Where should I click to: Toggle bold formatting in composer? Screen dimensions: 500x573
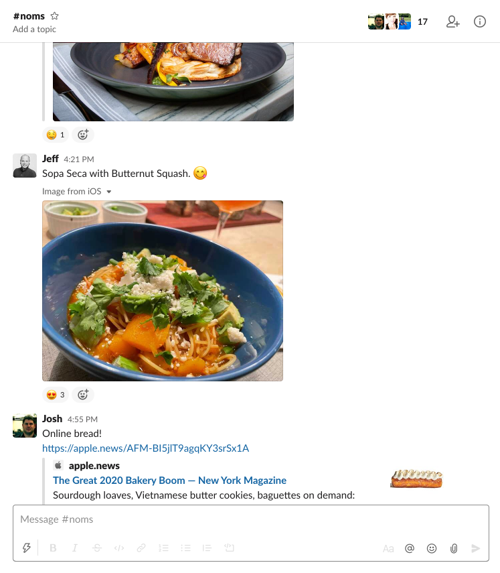point(53,548)
